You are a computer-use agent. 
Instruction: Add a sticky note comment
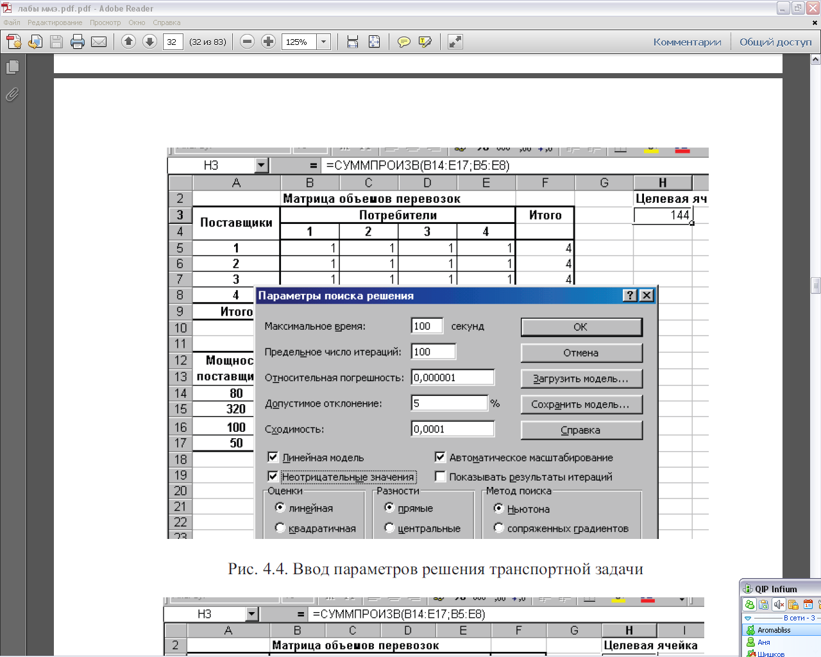click(x=404, y=42)
